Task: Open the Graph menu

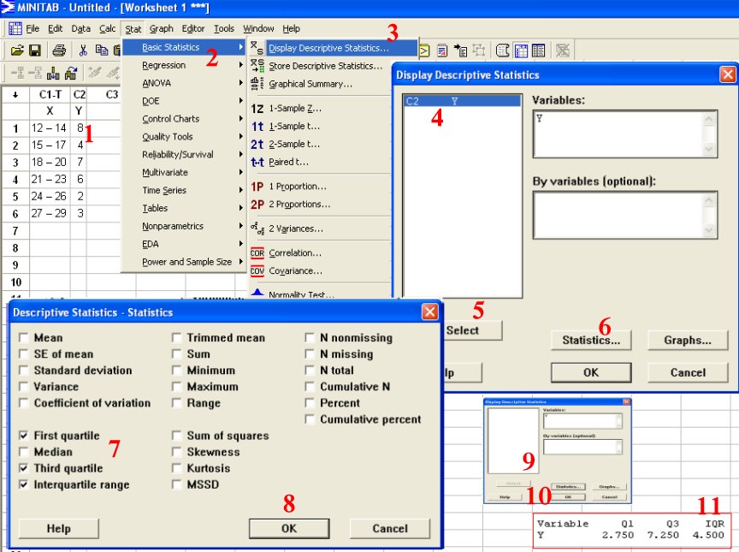Action: tap(162, 29)
